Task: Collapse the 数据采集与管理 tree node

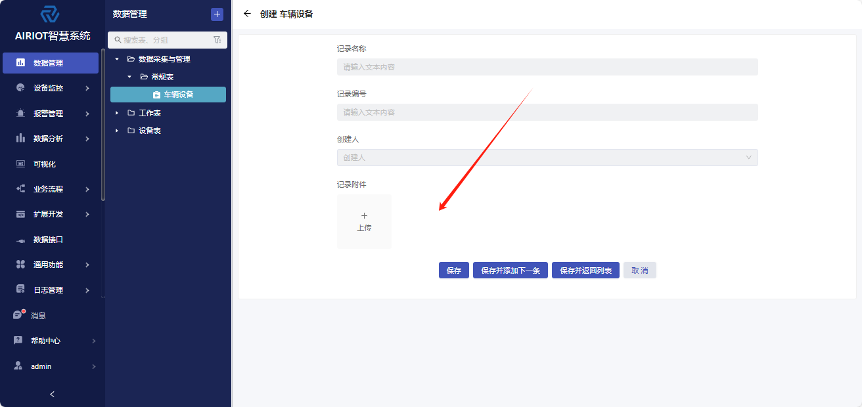Action: pyautogui.click(x=117, y=59)
